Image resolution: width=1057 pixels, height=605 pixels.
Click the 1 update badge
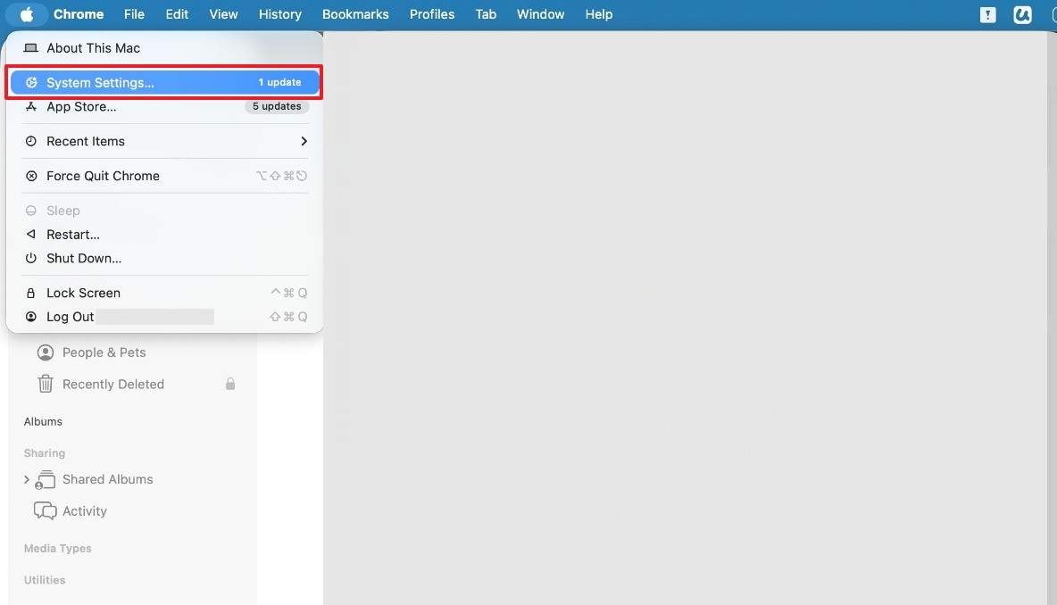click(279, 82)
